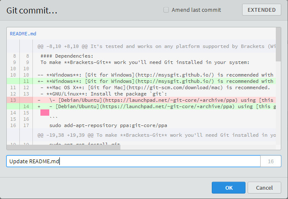This screenshot has width=288, height=199.
Task: Click new line number 11 on green row
Action: 26,81
